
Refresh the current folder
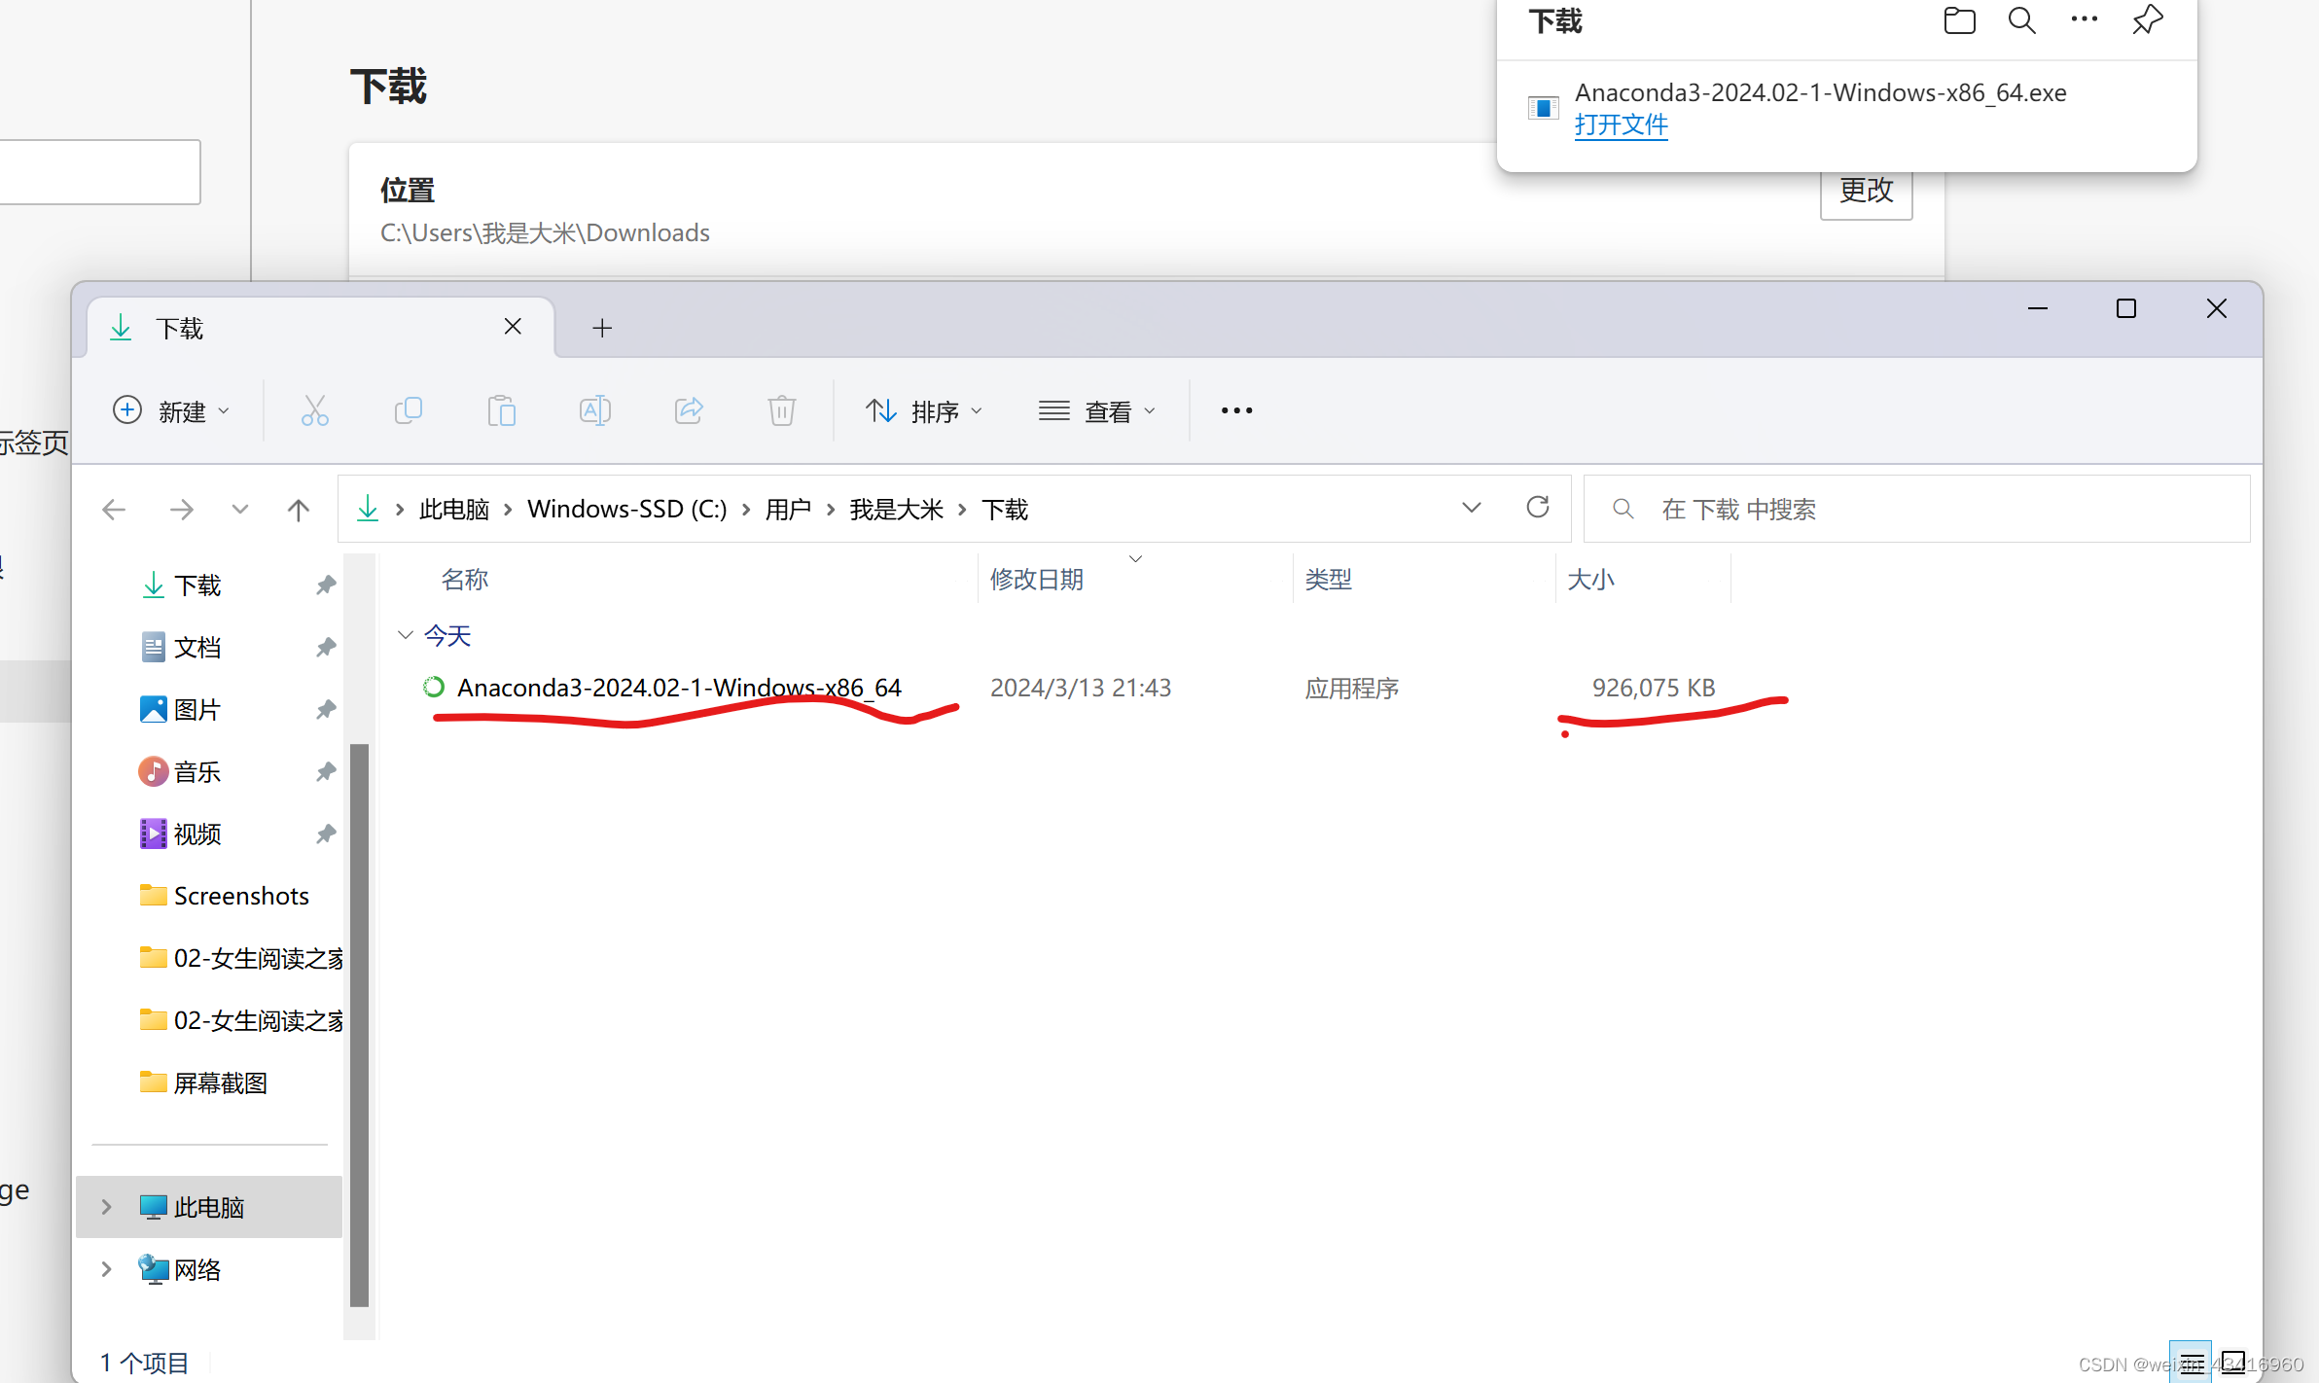(1538, 508)
